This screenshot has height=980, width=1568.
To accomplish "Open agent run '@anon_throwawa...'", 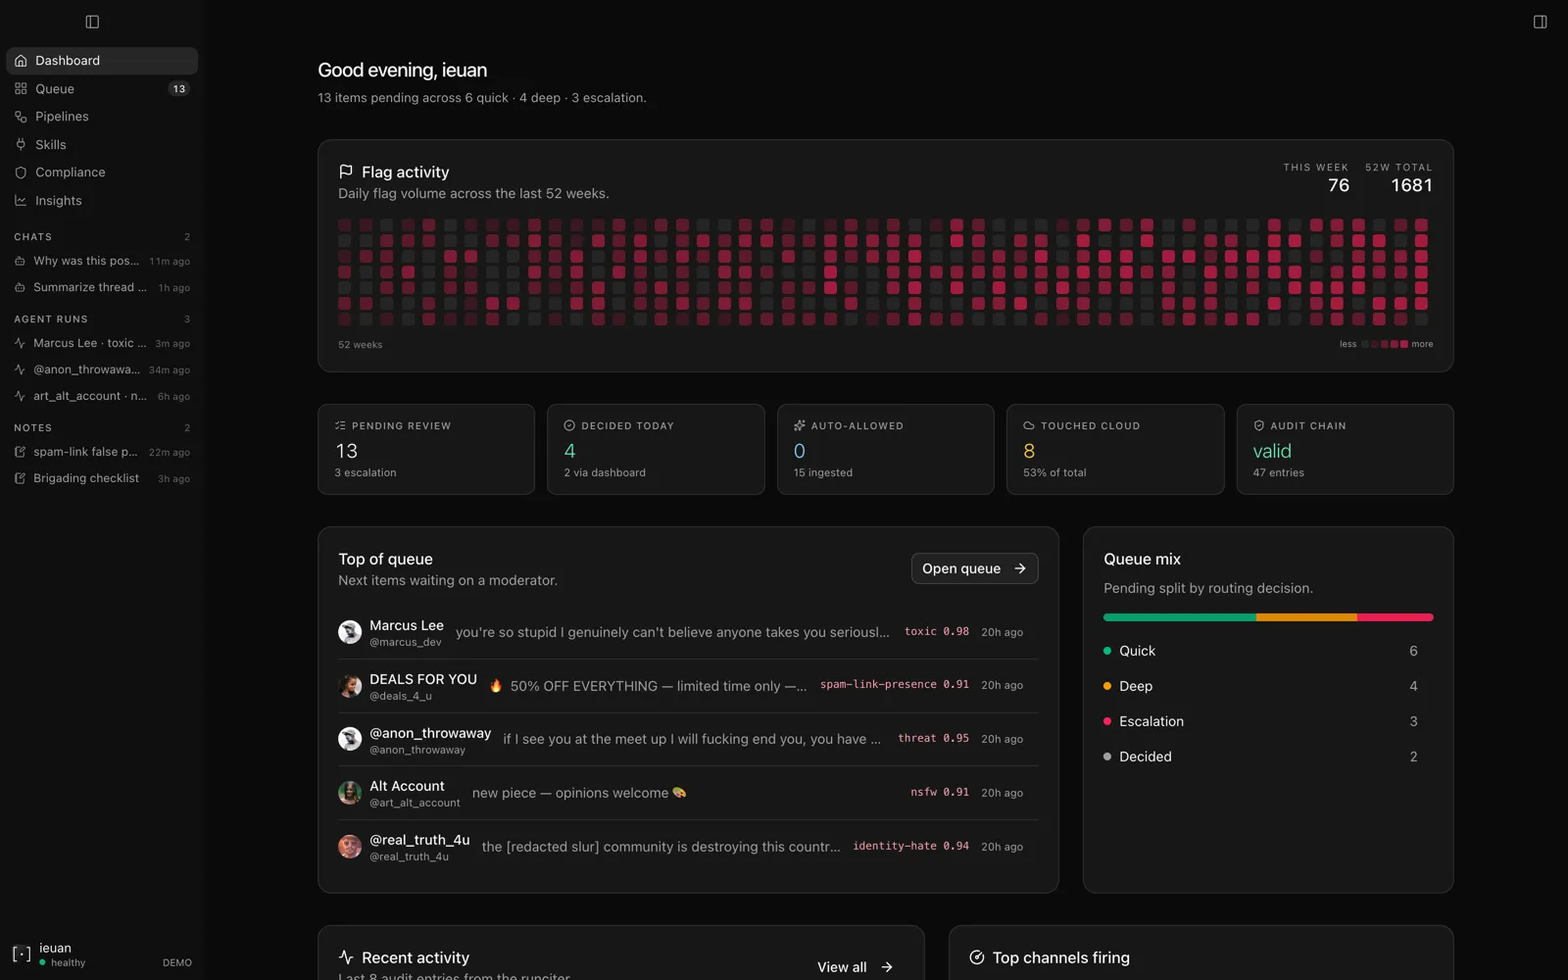I will (102, 370).
